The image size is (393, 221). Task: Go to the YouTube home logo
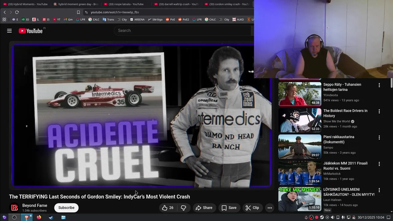pos(31,31)
